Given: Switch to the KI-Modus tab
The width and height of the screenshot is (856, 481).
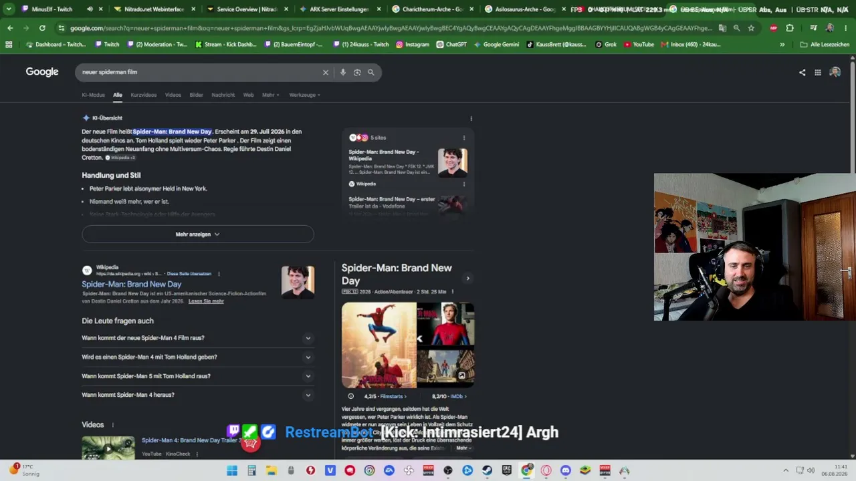Looking at the screenshot, I should pyautogui.click(x=93, y=95).
